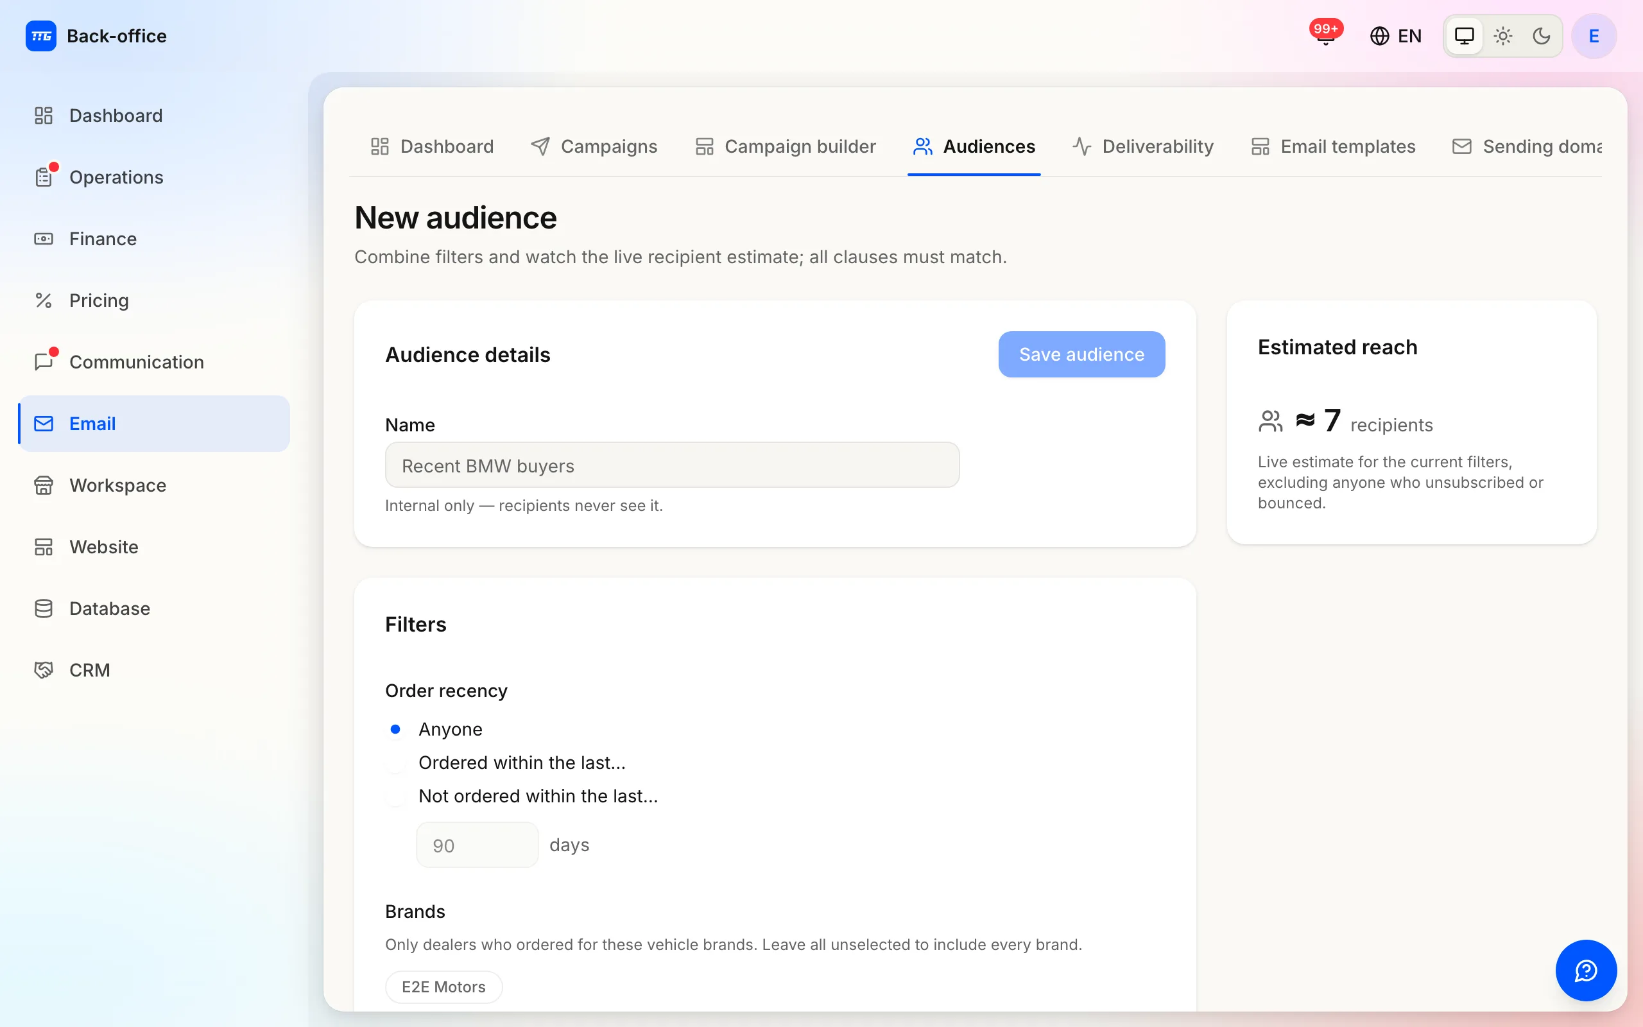Switch to the email Dashboard tab

(432, 147)
